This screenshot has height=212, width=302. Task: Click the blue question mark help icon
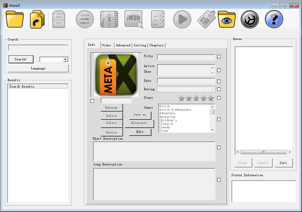tap(274, 20)
